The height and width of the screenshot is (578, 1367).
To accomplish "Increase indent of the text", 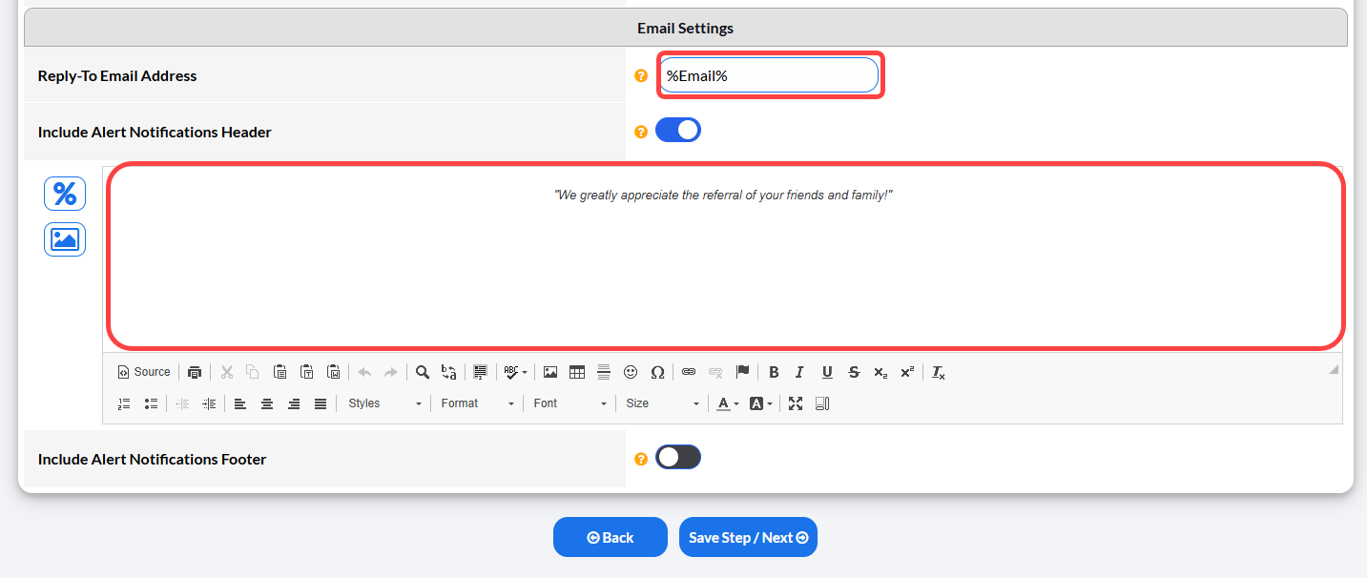I will [209, 403].
